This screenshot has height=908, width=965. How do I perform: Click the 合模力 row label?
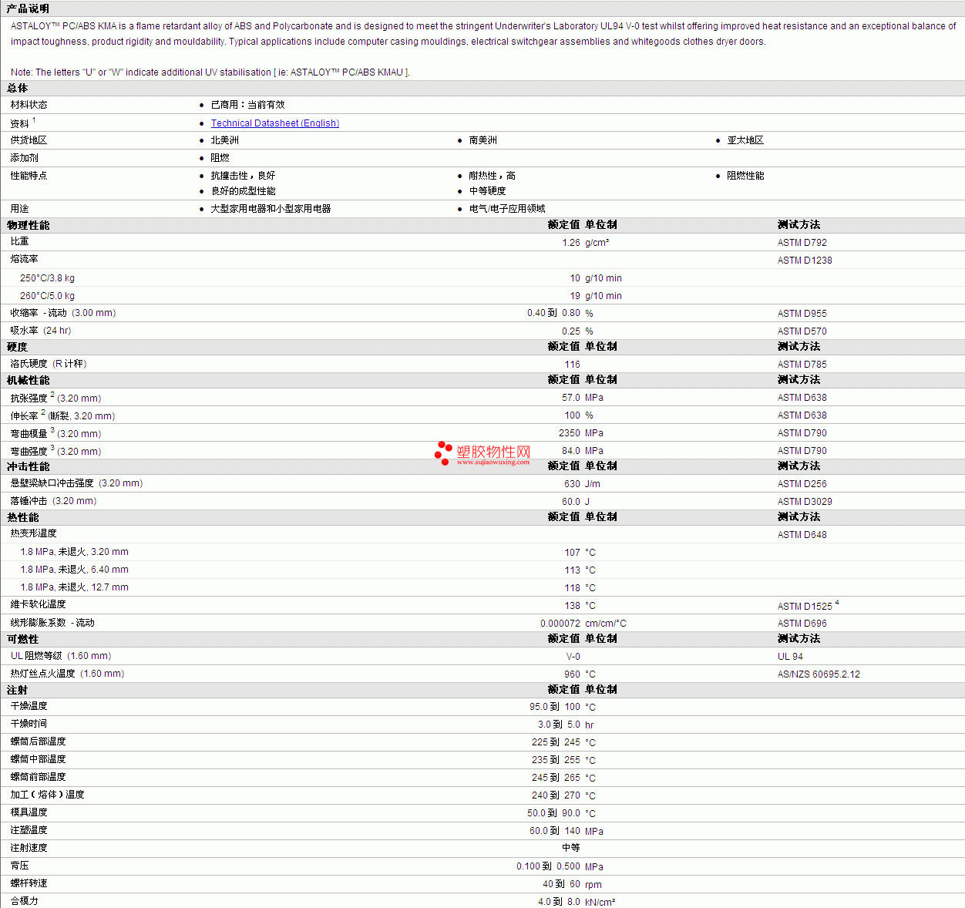[25, 902]
